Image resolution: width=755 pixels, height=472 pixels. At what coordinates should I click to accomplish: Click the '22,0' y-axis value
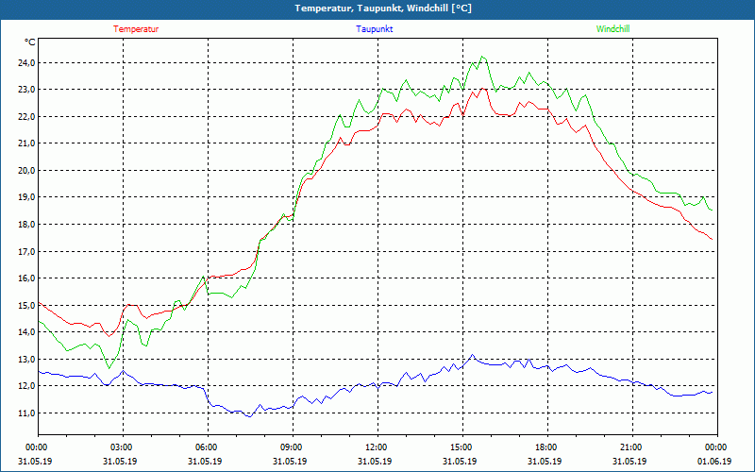tap(26, 116)
